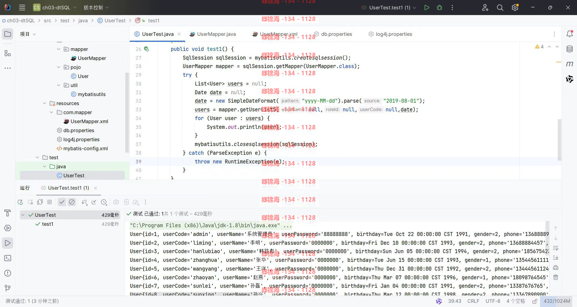The image size is (577, 307).
Task: Switch to db.properties tab
Action: [333, 34]
